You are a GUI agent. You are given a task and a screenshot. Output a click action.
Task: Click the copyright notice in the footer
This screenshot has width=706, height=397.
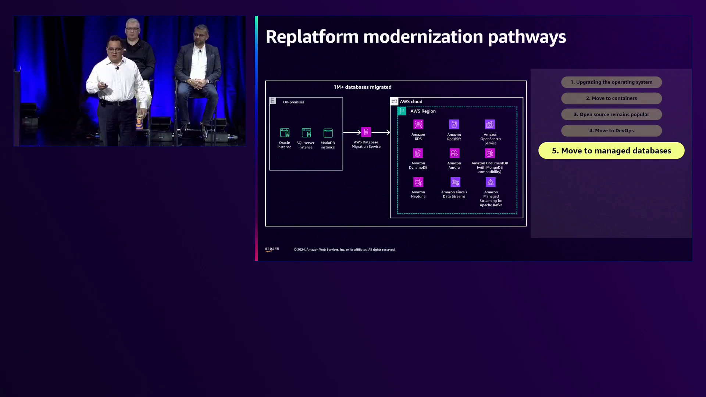pos(345,250)
